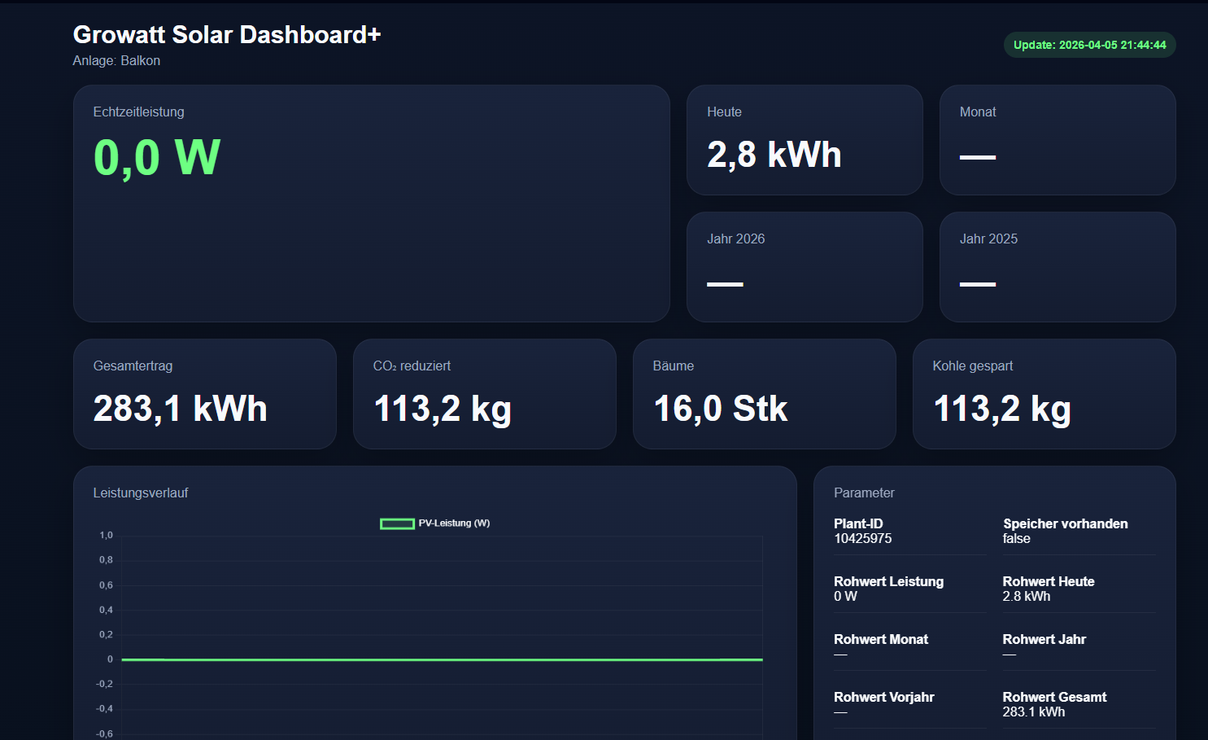Click the 16,0 Stk value
The image size is (1208, 740).
coord(721,409)
